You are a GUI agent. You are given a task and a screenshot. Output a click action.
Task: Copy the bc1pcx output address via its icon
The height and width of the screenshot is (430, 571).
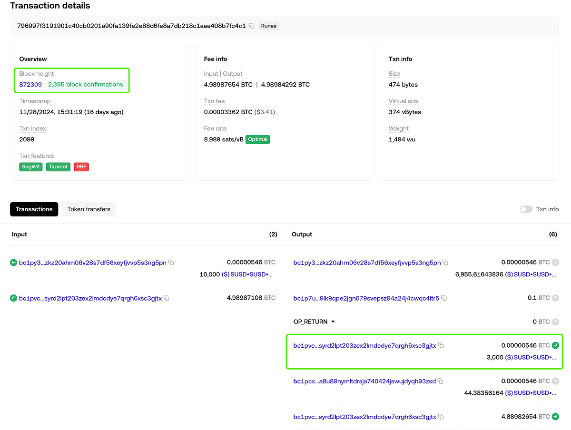pyautogui.click(x=441, y=381)
